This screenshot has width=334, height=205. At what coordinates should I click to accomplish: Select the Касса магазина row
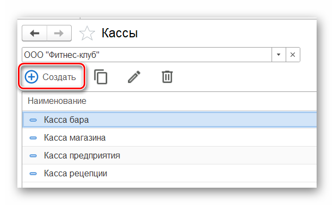(169, 138)
